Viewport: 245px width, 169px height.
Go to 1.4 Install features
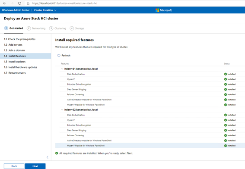(x=25, y=56)
